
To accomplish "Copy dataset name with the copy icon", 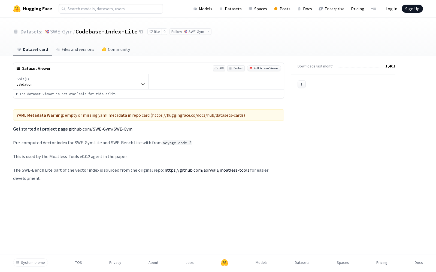I will 141,32.
